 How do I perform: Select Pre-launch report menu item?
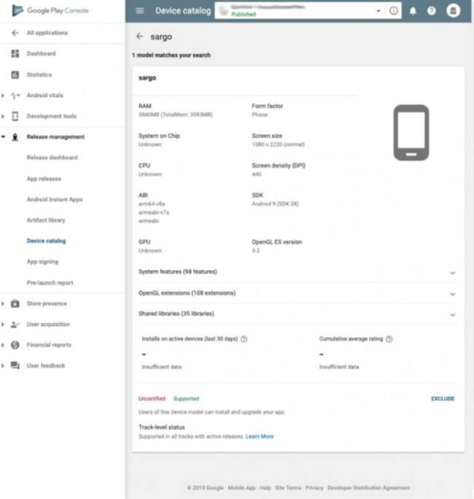click(x=50, y=283)
